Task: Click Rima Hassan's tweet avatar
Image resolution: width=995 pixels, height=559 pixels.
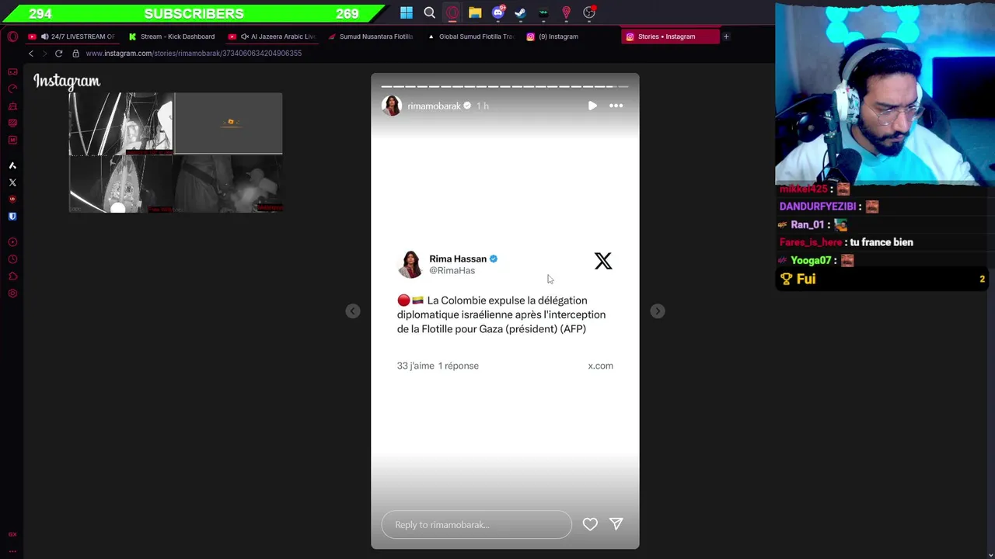Action: click(410, 264)
